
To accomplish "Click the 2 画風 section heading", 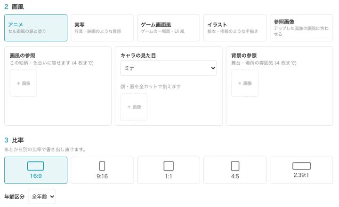I will (x=14, y=7).
